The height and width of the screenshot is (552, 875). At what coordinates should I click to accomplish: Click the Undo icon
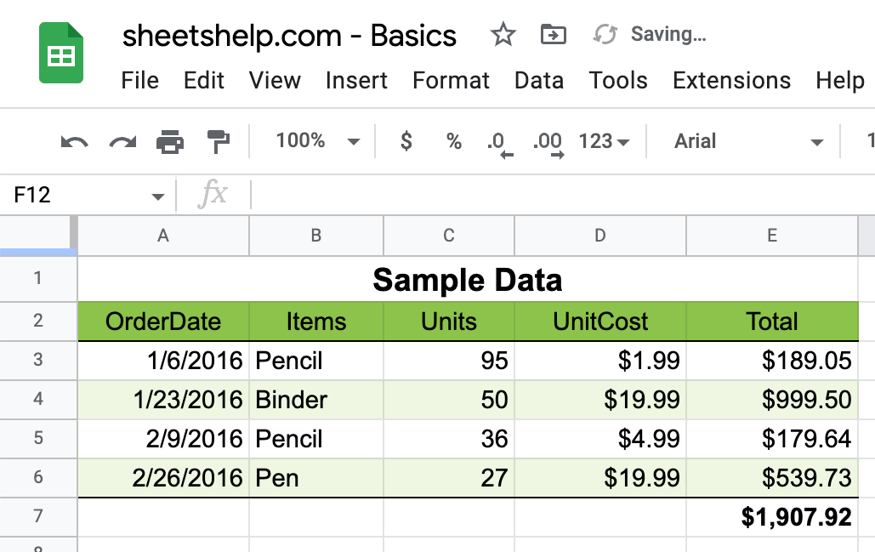coord(74,141)
